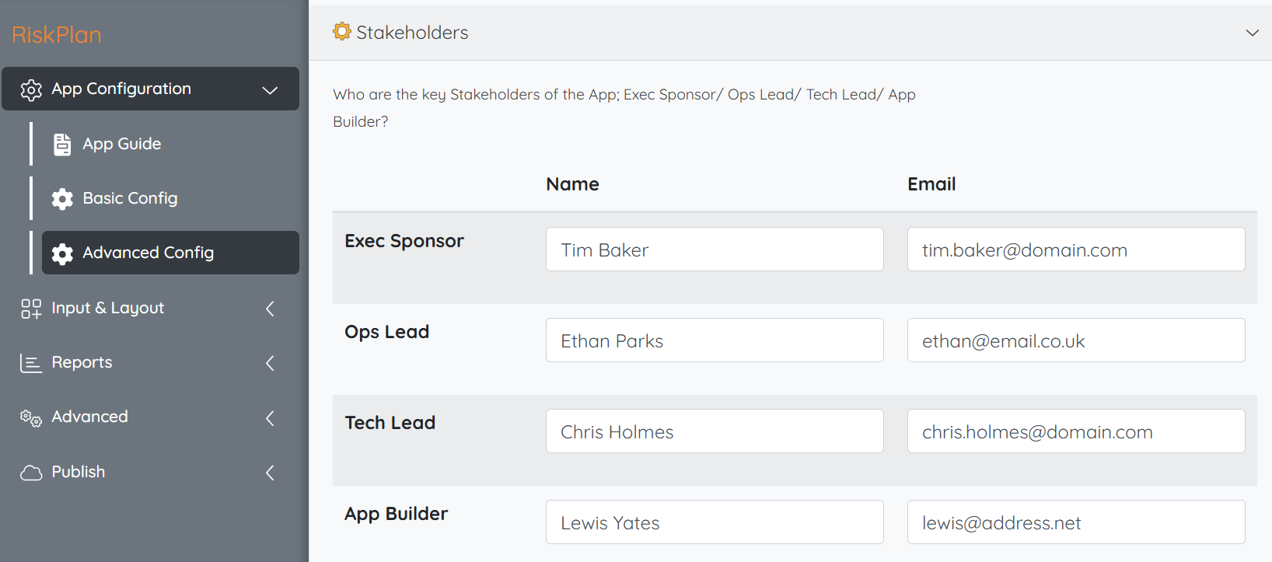Click the orange Stakeholders section icon
The height and width of the screenshot is (562, 1272).
[x=342, y=31]
